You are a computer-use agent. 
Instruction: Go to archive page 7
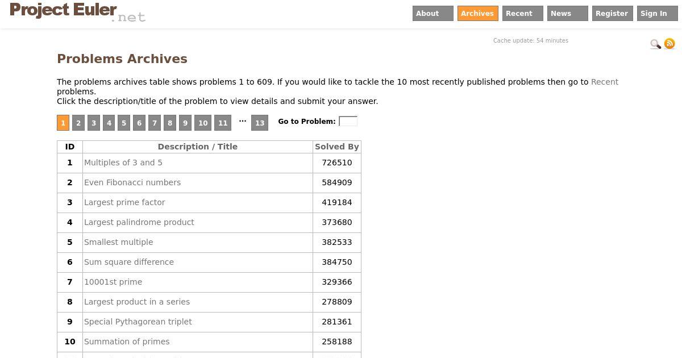[155, 123]
